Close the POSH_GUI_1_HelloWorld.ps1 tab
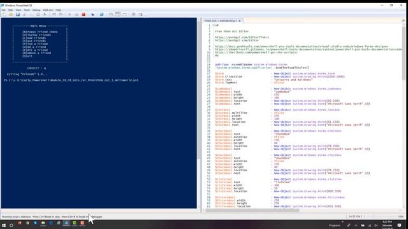The height and width of the screenshot is (229, 408). click(240, 20)
